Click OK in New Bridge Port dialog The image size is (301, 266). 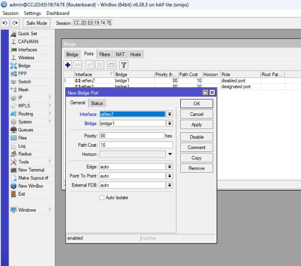[197, 104]
